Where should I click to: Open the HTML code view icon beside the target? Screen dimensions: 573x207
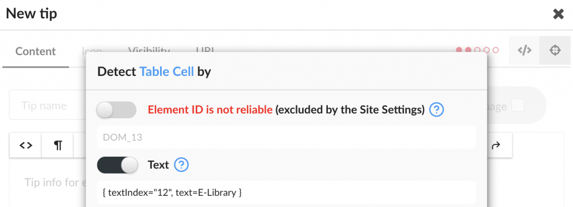click(x=524, y=51)
